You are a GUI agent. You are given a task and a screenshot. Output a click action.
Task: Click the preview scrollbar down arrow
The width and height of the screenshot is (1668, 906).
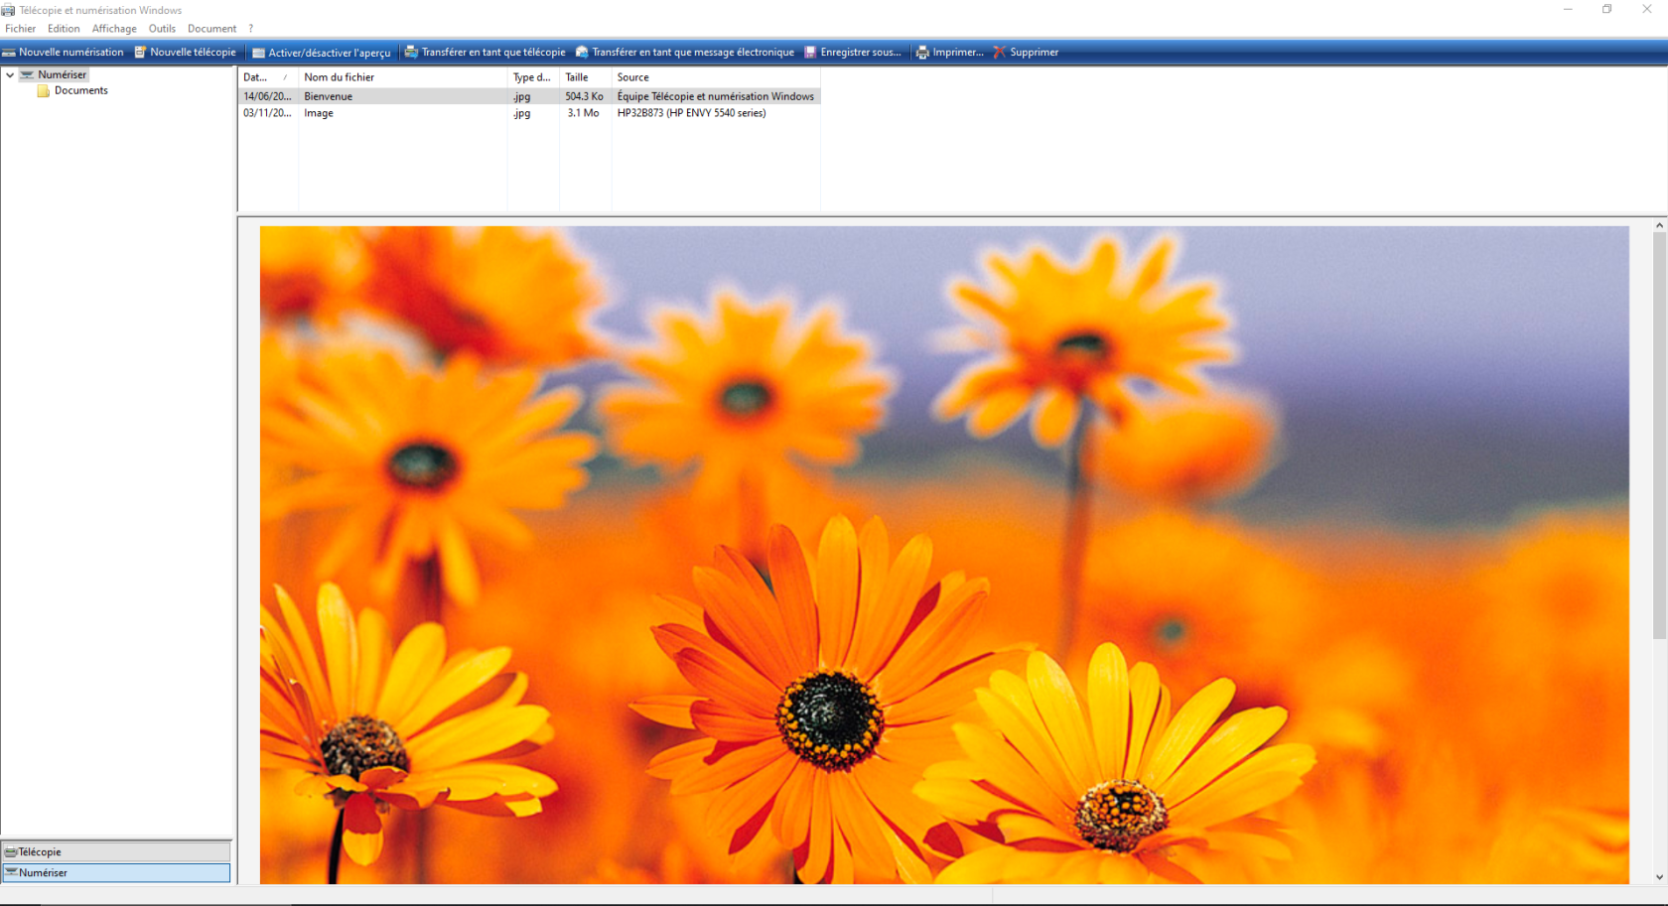tap(1659, 877)
